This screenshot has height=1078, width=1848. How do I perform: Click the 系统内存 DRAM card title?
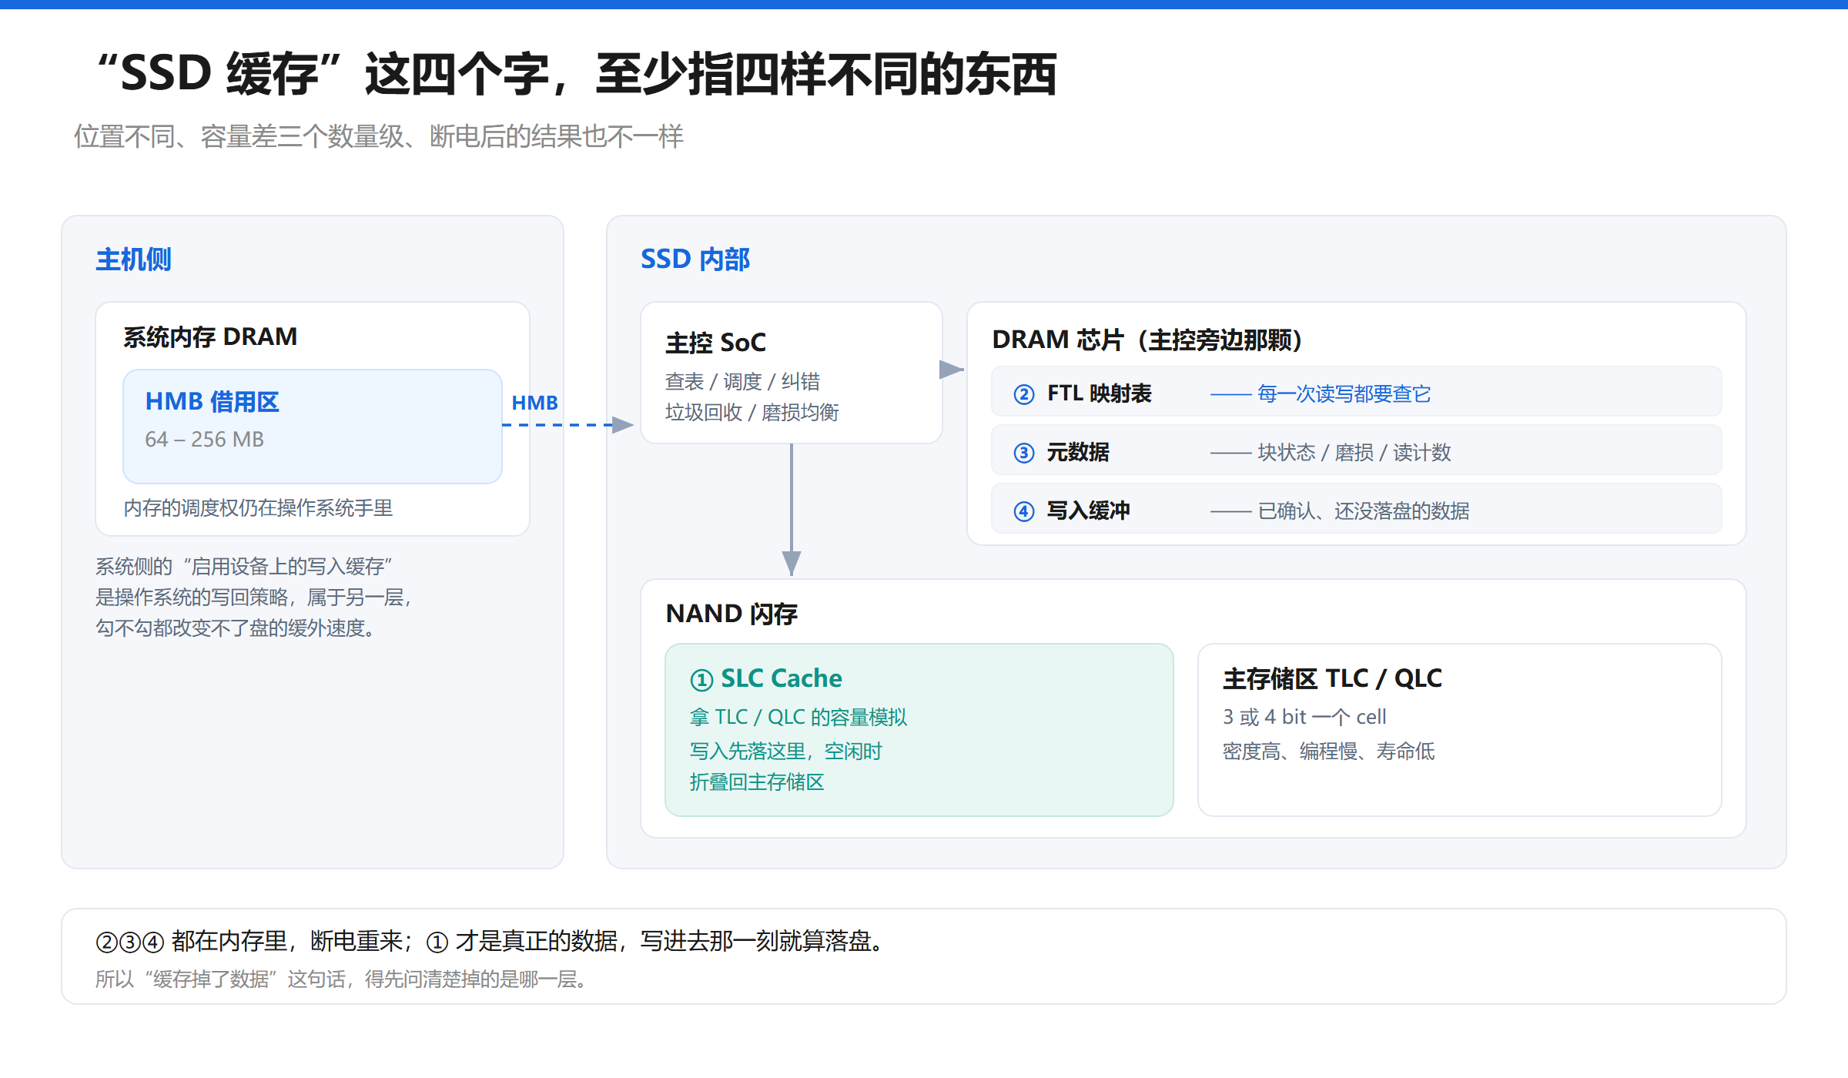210,337
